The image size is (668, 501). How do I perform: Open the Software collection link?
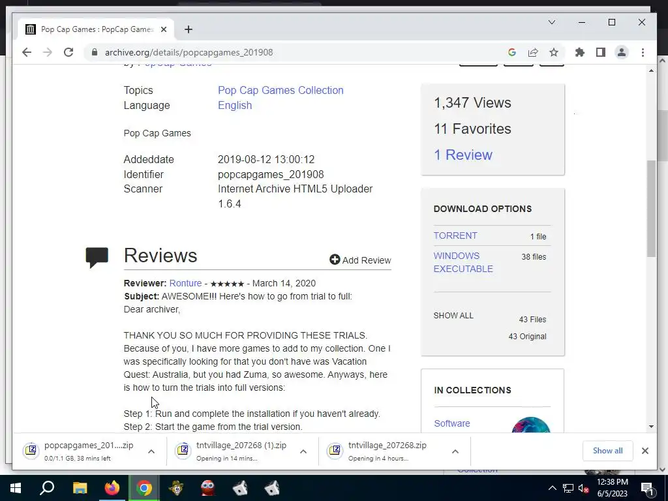pos(452,423)
